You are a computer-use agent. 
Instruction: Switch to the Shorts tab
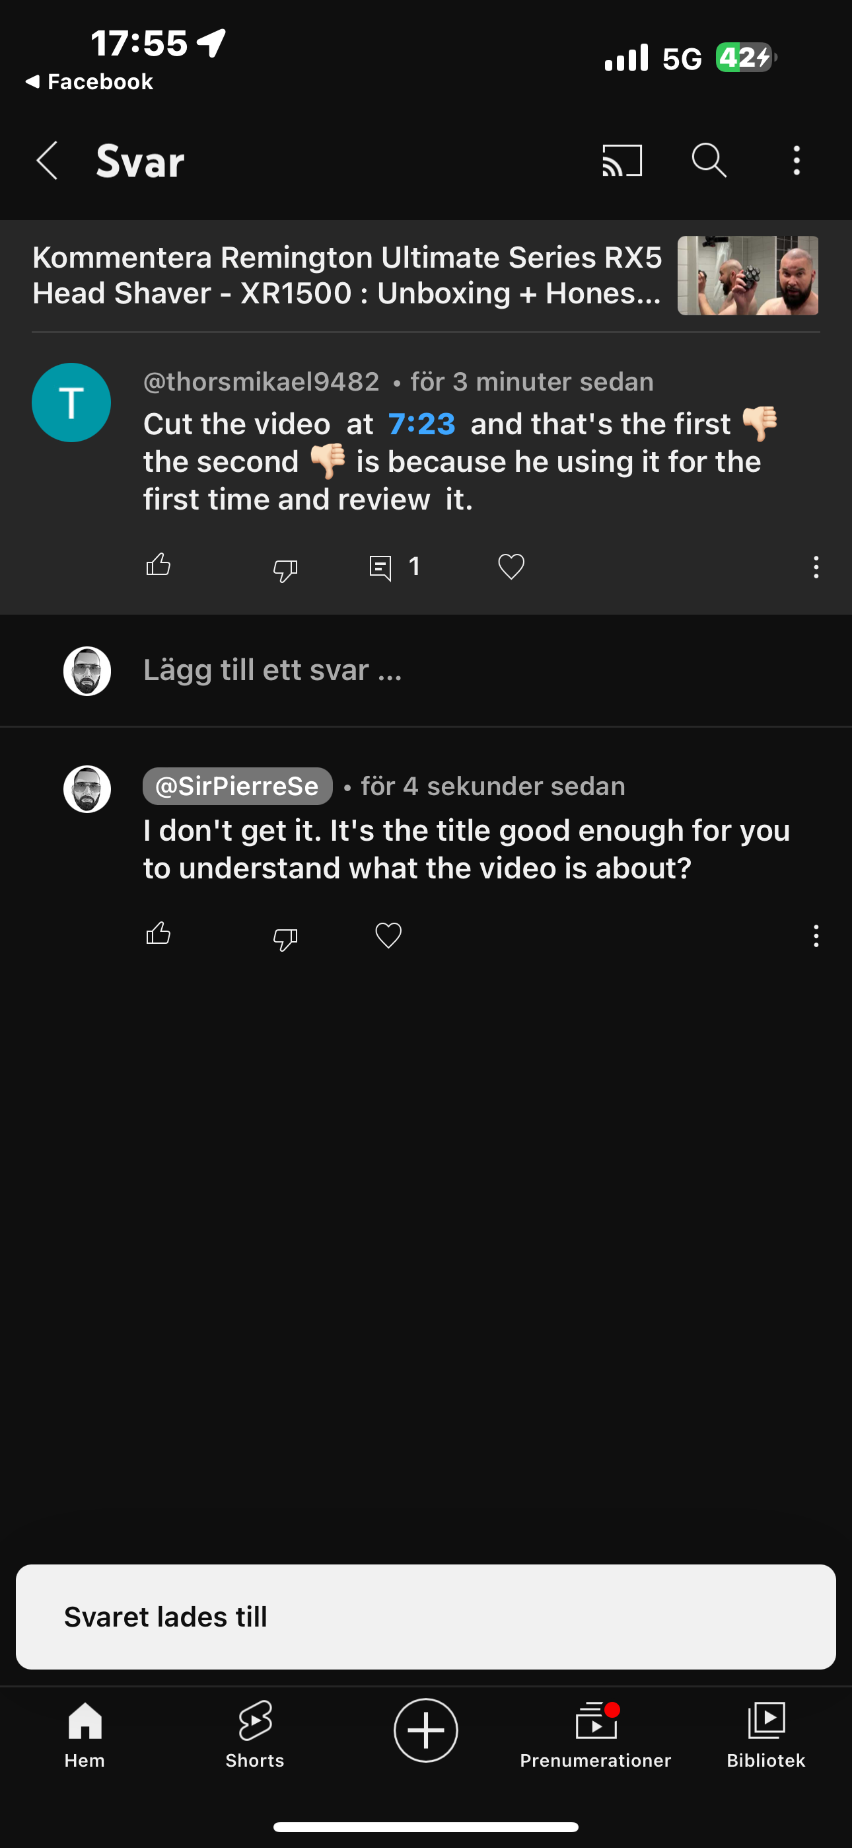tap(254, 1734)
